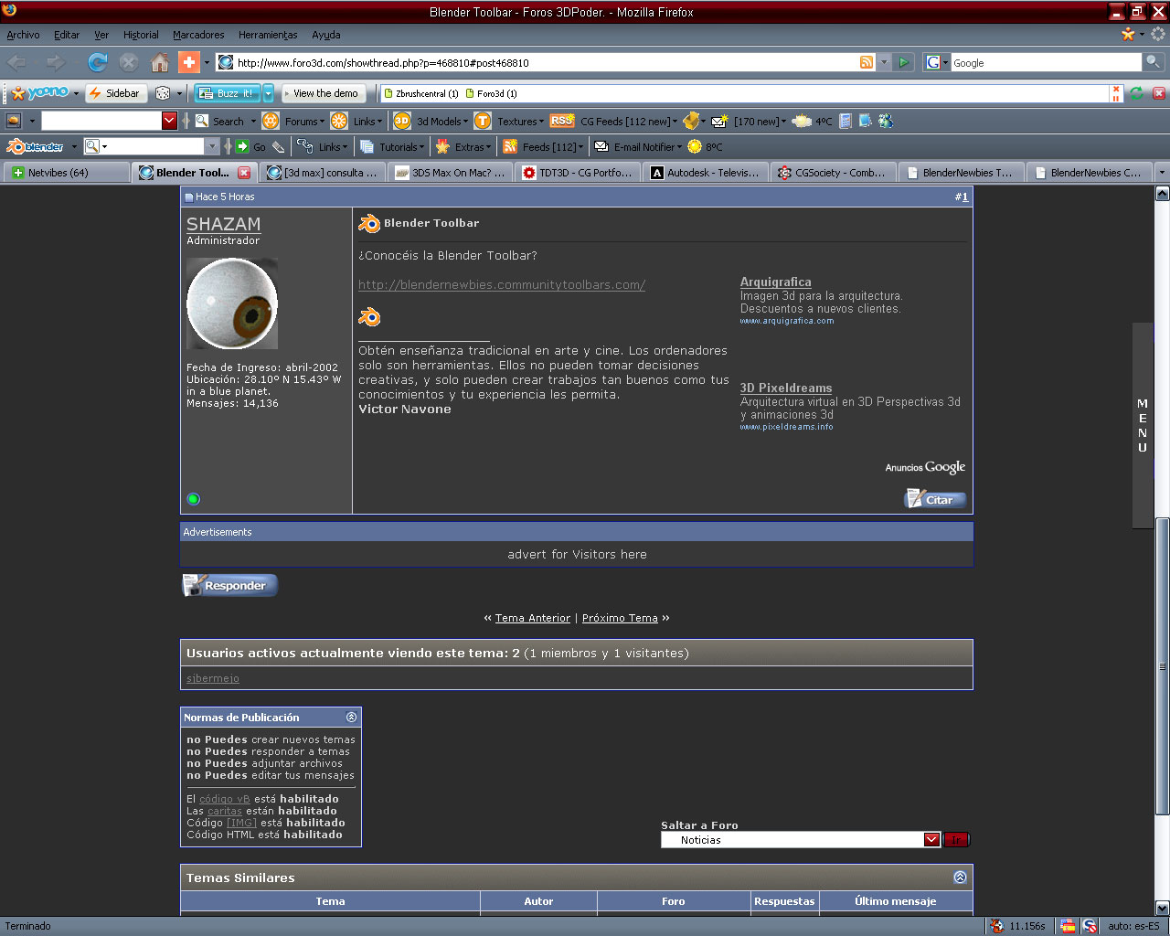Viewport: 1170px width, 936px height.
Task: Click the Yoono dice icon
Action: click(163, 93)
